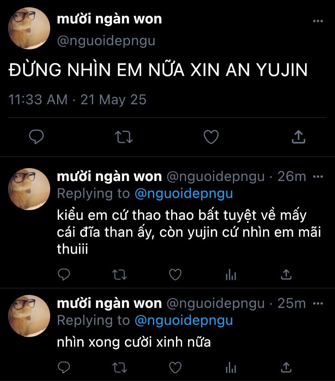Screen dimensions: 335x381
Task: Open @nguoidepngu link in the 26m reply
Action: click(x=184, y=194)
